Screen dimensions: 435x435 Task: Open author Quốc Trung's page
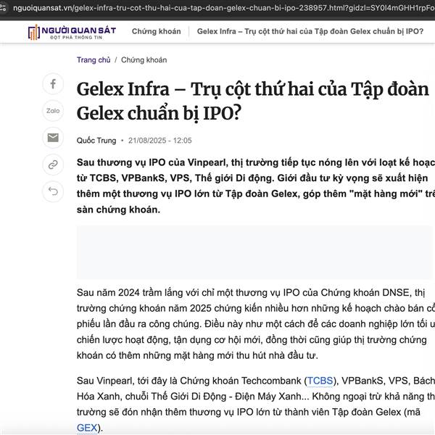96,141
